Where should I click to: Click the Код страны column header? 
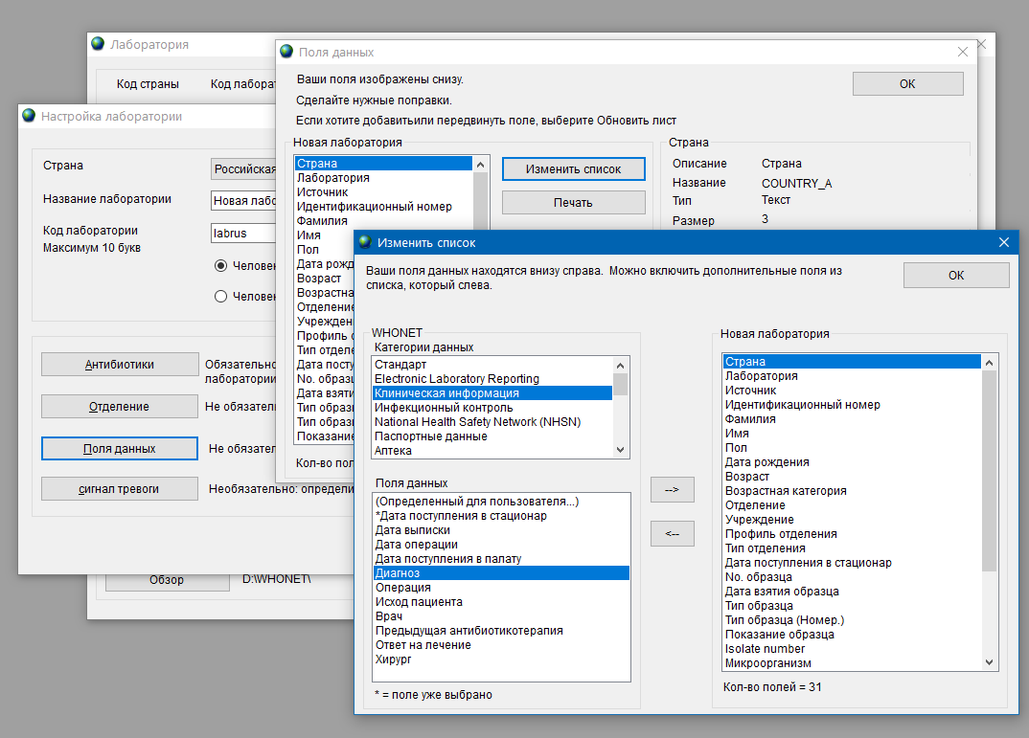coord(148,84)
